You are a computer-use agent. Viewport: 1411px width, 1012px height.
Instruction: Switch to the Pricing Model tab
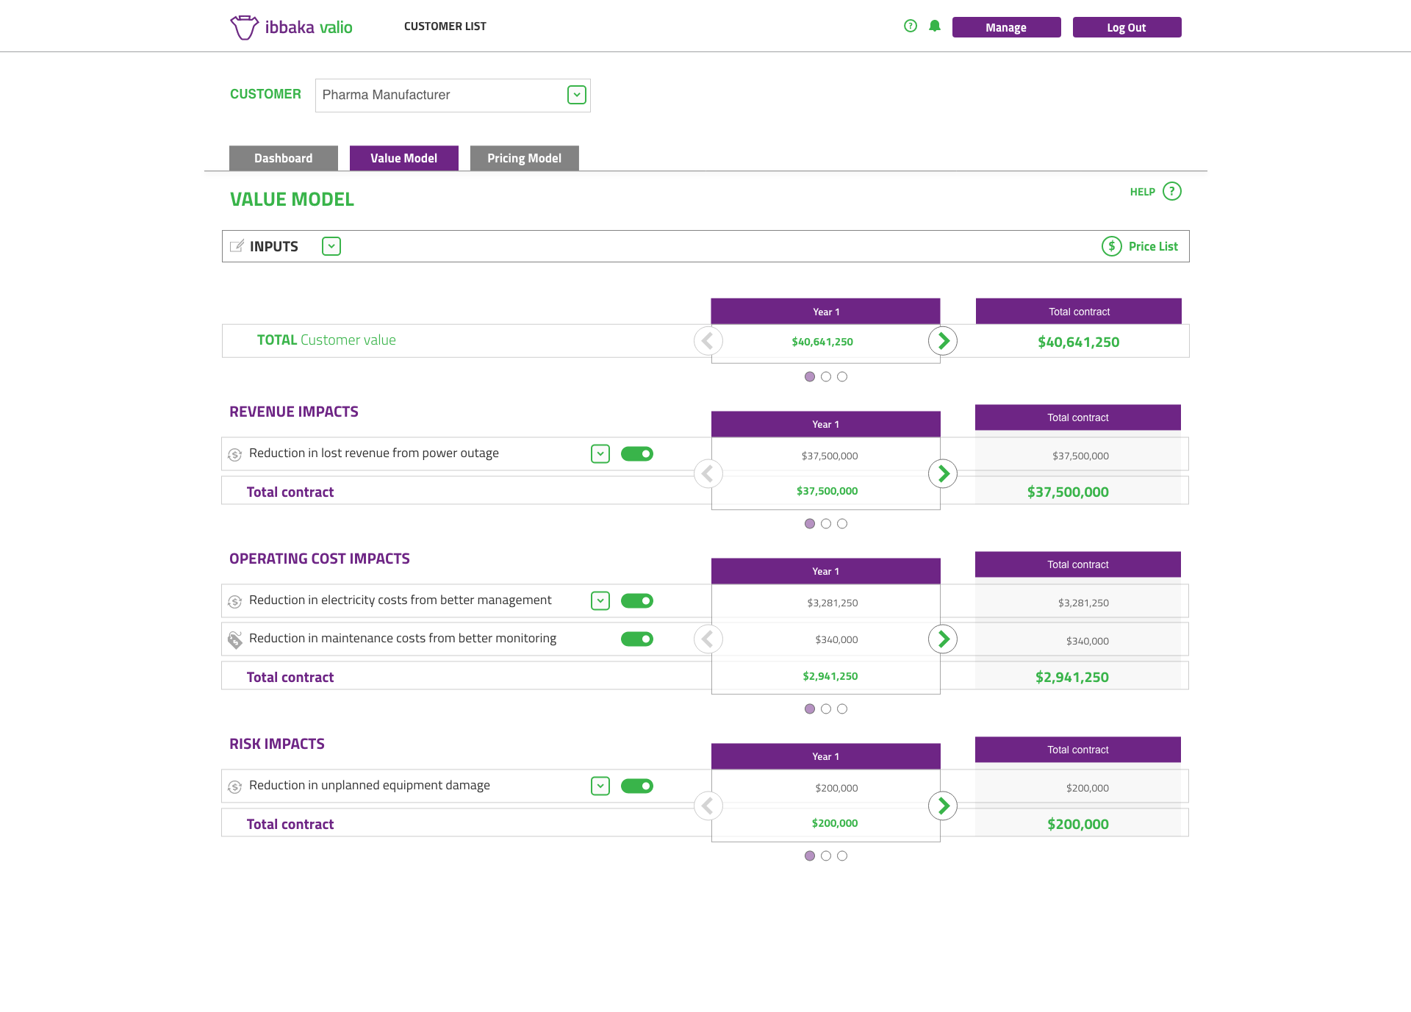pyautogui.click(x=524, y=159)
